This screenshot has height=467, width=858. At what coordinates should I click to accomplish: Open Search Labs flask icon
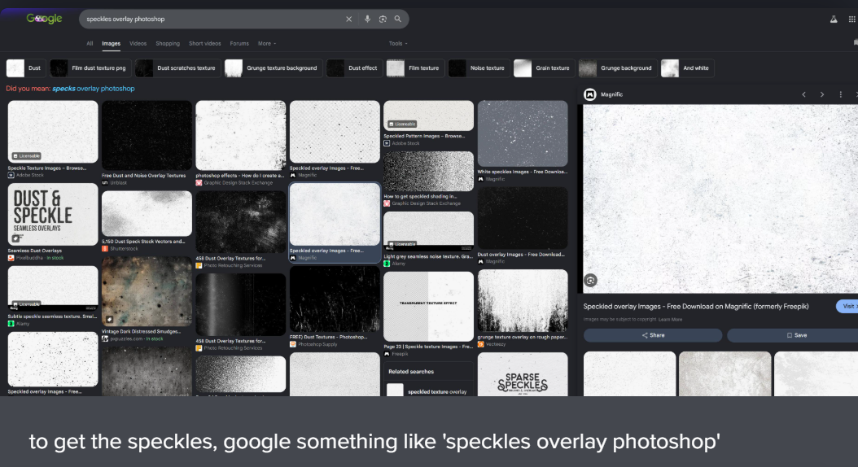click(834, 20)
